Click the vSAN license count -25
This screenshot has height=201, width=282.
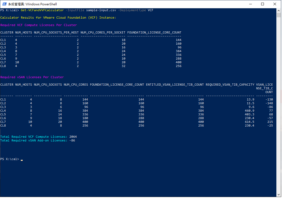[x=270, y=125]
